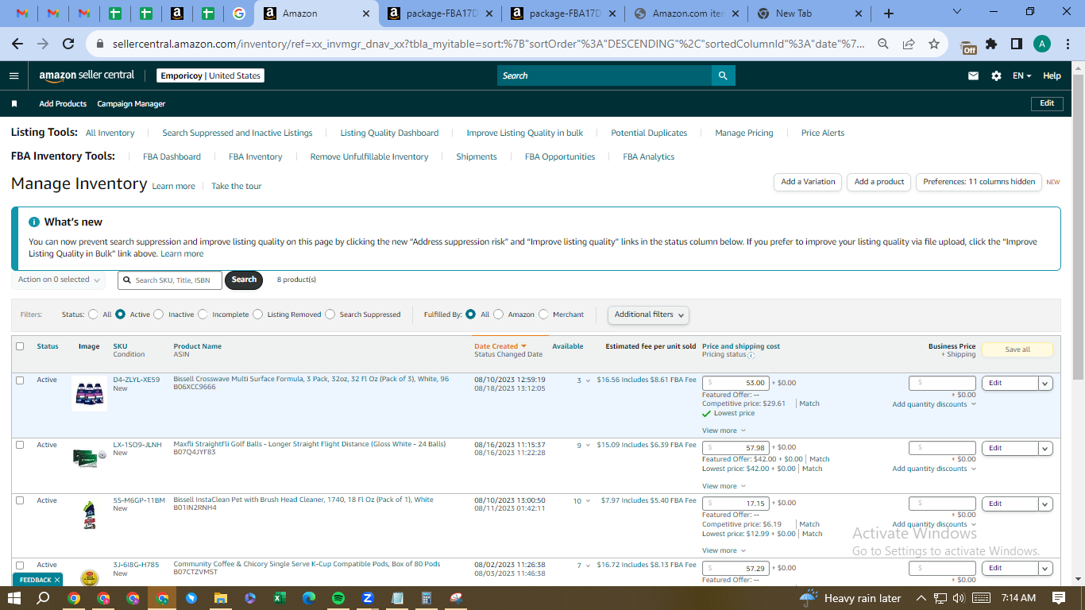Open the Bissell Crosswave product thumbnail
Screen dimensions: 1085x610
[89, 393]
